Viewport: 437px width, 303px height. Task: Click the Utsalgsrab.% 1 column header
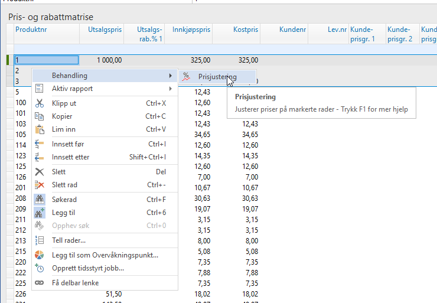[144, 34]
